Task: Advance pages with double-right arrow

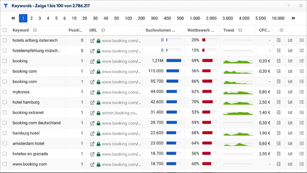Action: click(293, 18)
